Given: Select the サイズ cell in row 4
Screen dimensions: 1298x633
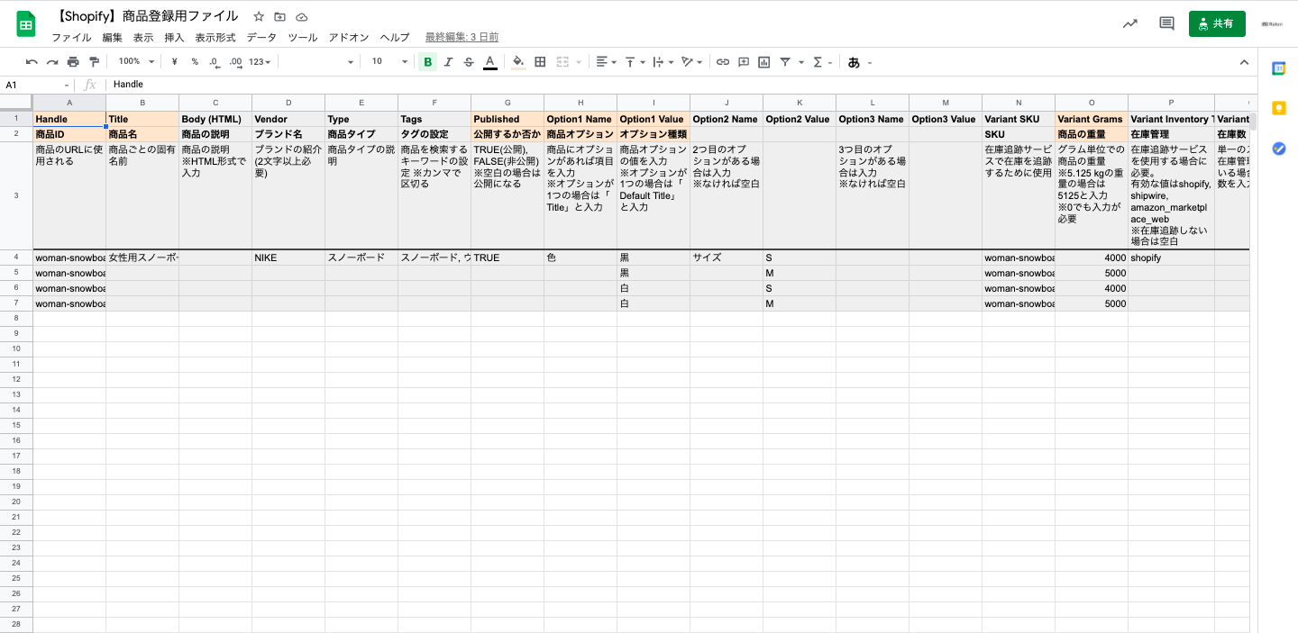Looking at the screenshot, I should tap(727, 258).
